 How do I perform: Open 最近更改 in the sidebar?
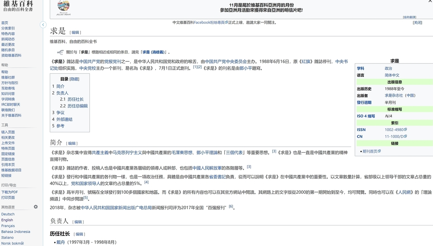click(x=8, y=45)
